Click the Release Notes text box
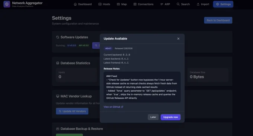This screenshot has width=253, height=136. (x=142, y=87)
